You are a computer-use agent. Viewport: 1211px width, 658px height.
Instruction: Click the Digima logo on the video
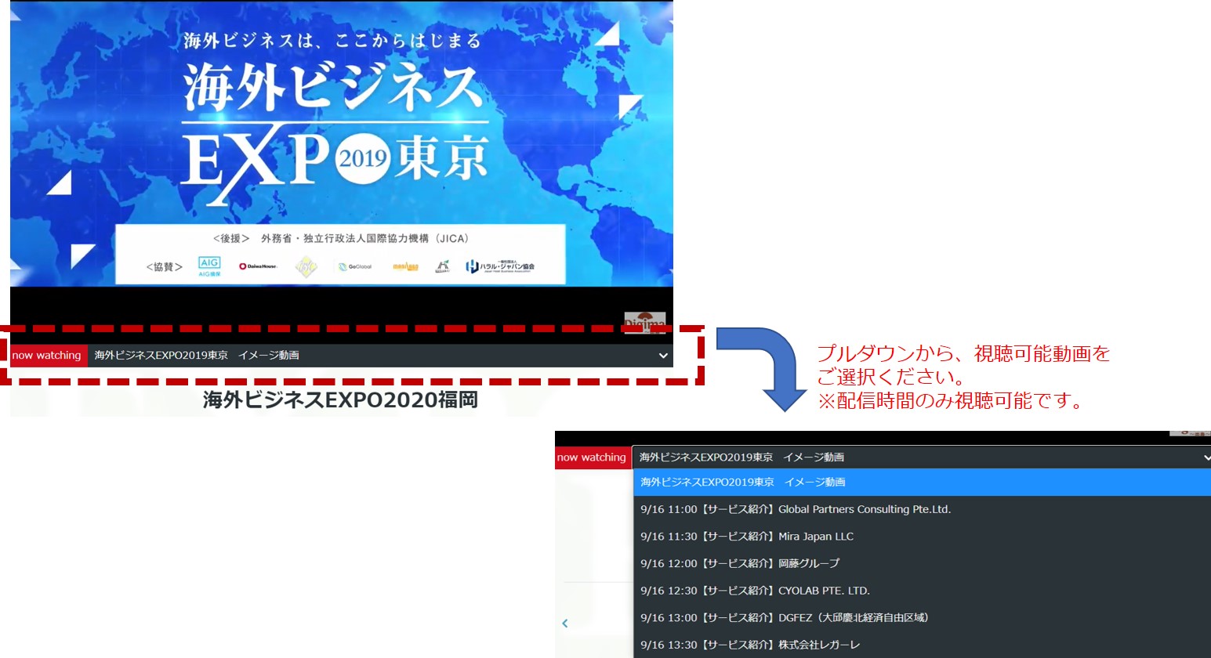pos(645,322)
